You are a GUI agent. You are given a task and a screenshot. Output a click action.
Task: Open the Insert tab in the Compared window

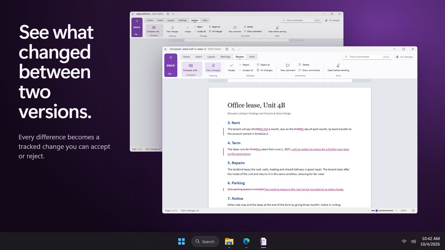pos(199,57)
